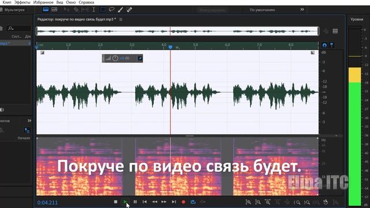Screen dimensions: 370x208
Task: Pin the gain HUD overlay
Action: pos(140,58)
